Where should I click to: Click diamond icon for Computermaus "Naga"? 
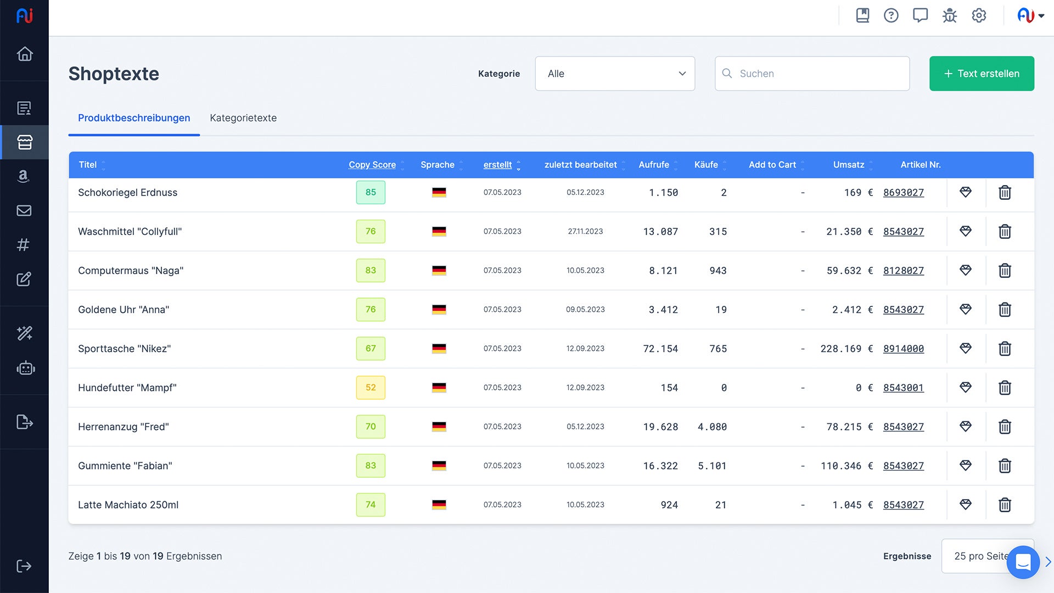[x=966, y=270]
